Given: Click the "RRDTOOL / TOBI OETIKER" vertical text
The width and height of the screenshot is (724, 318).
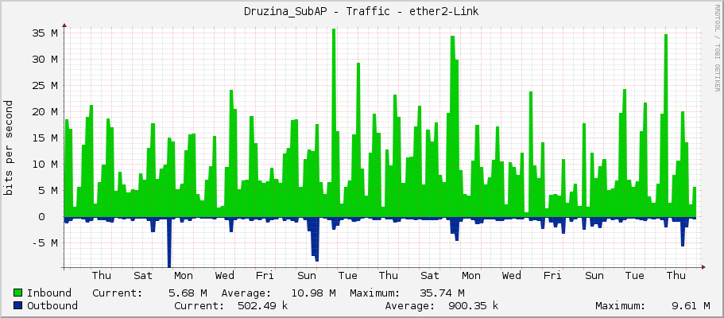Looking at the screenshot, I should coord(717,48).
